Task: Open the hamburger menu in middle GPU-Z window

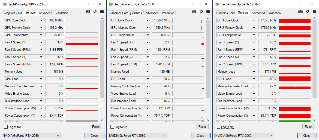Action: [x=208, y=11]
